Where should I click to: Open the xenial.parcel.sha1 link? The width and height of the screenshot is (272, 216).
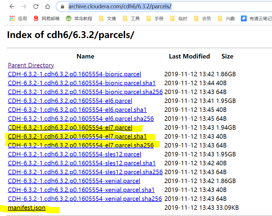(x=81, y=190)
